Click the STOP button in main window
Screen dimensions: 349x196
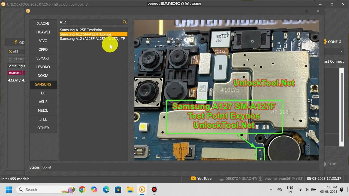coord(329,164)
